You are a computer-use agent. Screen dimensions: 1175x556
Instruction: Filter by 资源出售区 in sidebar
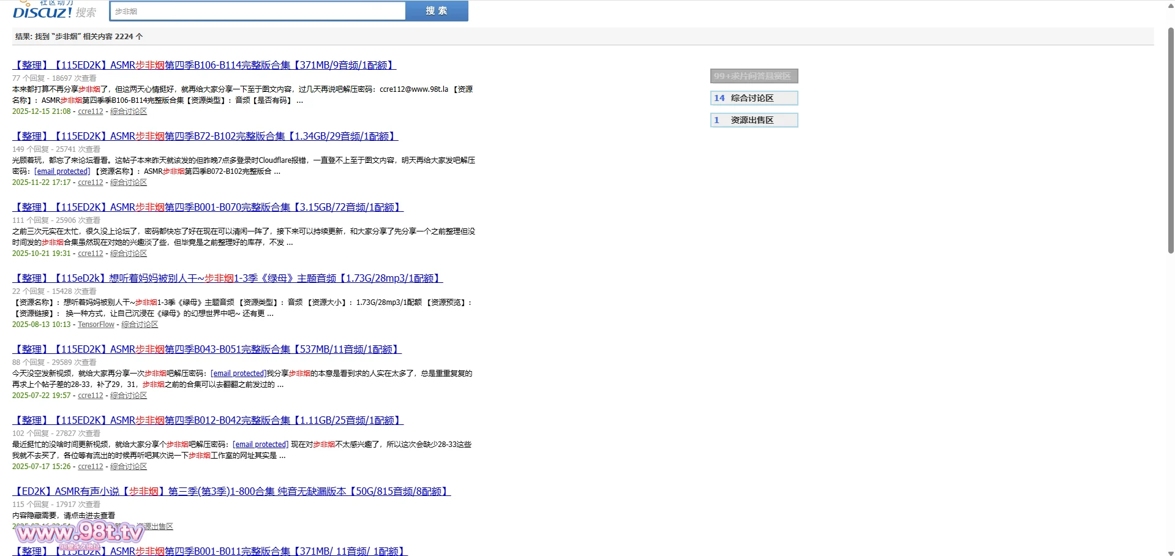coord(754,120)
